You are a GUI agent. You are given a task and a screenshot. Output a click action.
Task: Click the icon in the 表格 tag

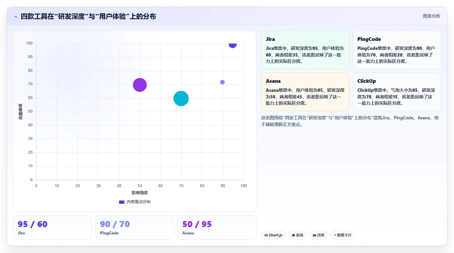point(293,235)
